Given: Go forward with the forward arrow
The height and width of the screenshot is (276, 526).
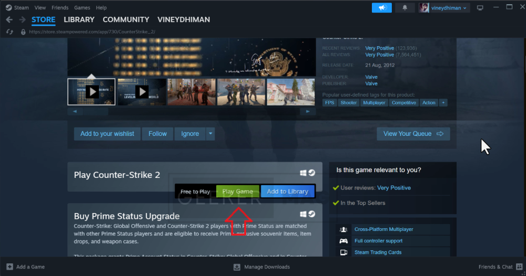Looking at the screenshot, I should (x=22, y=20).
